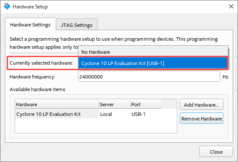This screenshot has height=162, width=238.
Task: Switch to the JTAG Settings tab
Action: point(77,25)
